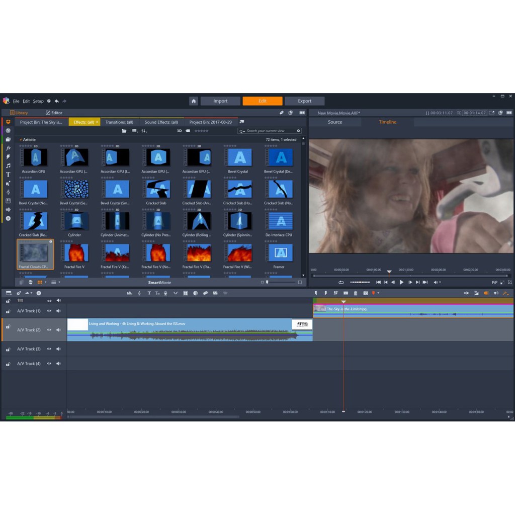Image resolution: width=515 pixels, height=515 pixels.
Task: Click the library thumbnail size slider
Action: (x=281, y=282)
